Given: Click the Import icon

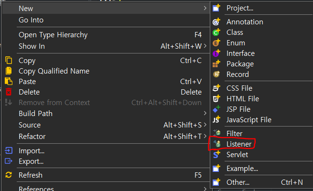Looking at the screenshot, I should pos(9,151).
